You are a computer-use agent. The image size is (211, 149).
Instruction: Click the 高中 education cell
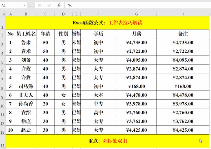point(98,113)
